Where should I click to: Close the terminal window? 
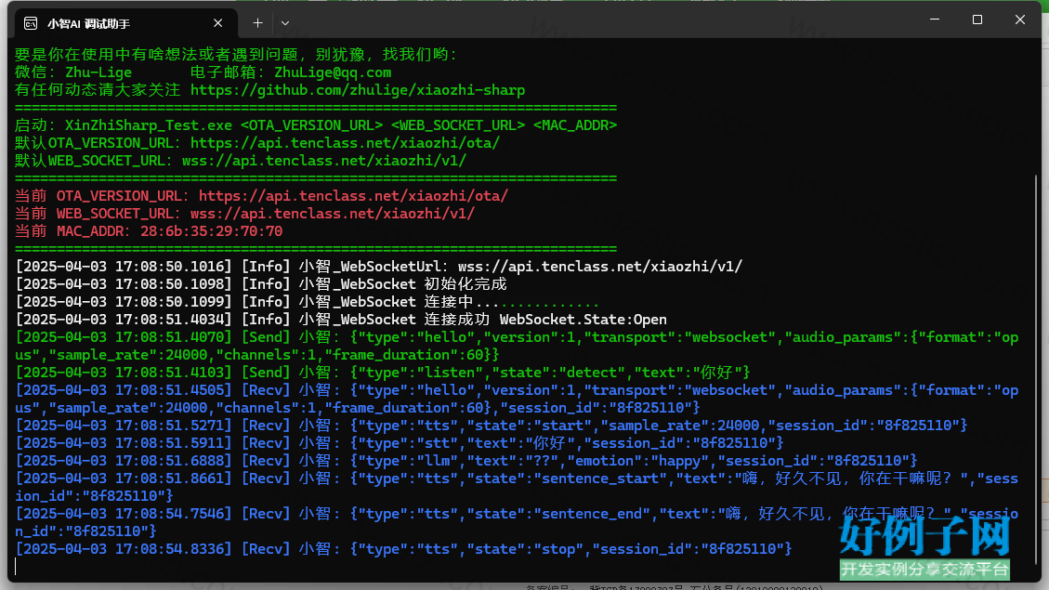[1019, 20]
